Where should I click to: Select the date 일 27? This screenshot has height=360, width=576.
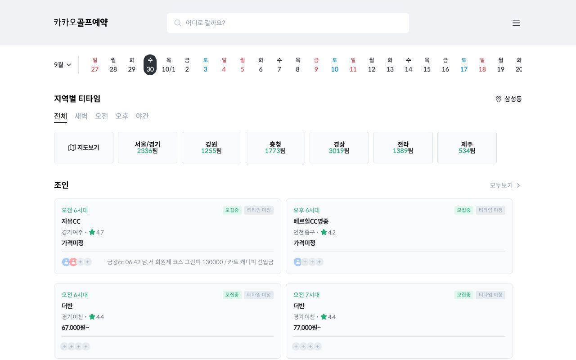tap(95, 65)
